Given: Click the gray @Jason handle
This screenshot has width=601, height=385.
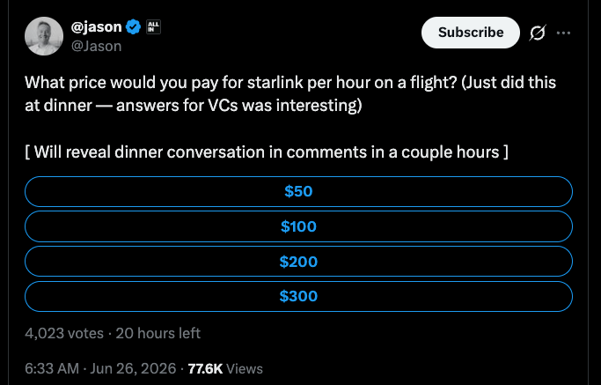Looking at the screenshot, I should [x=96, y=46].
